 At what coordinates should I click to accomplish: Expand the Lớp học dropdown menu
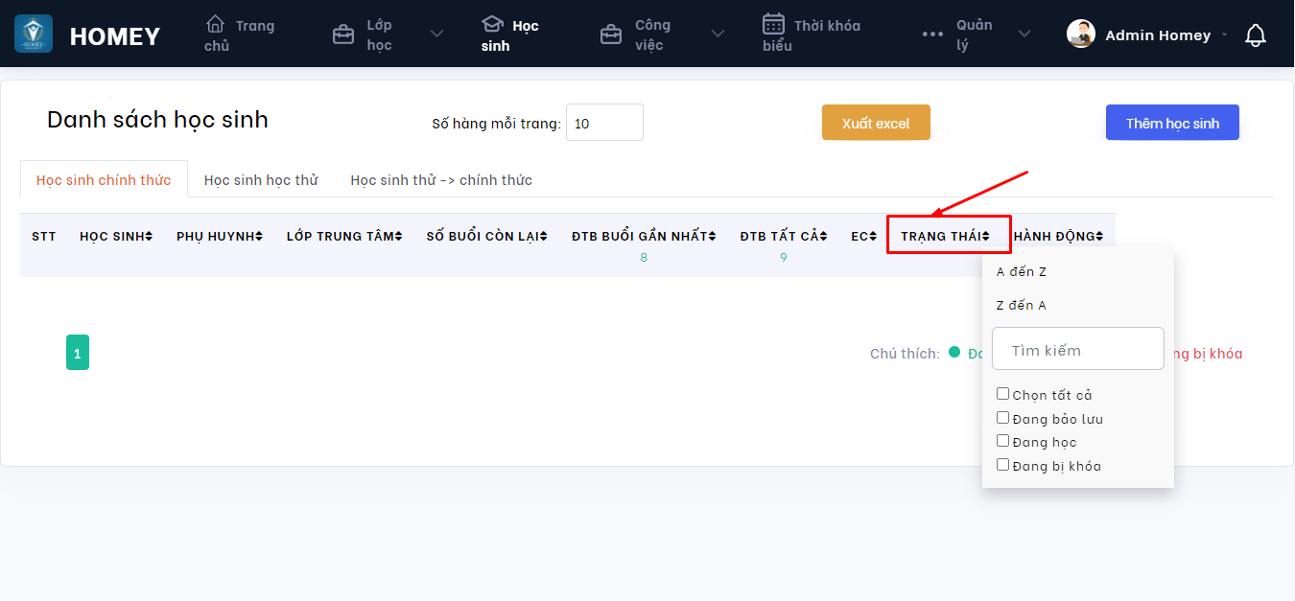pyautogui.click(x=436, y=35)
